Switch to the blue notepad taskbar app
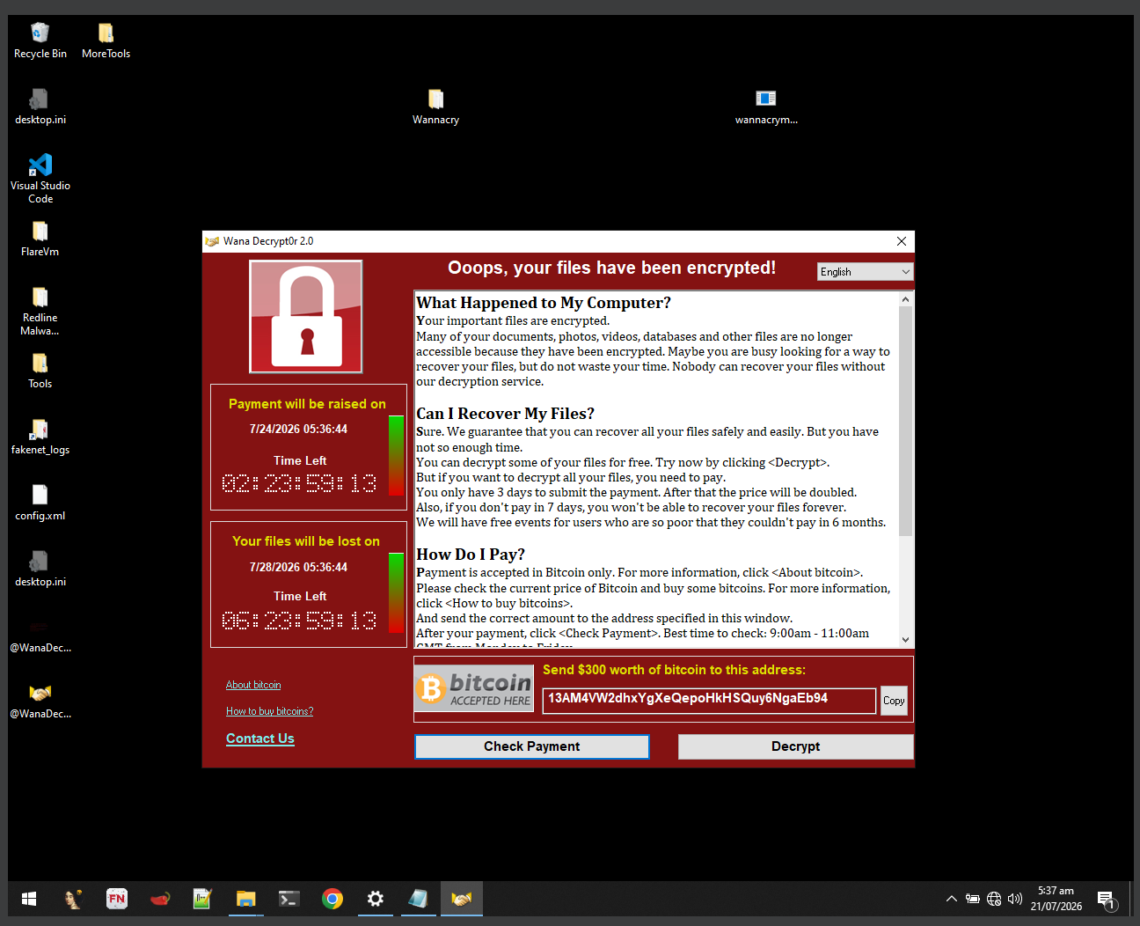This screenshot has height=926, width=1140. 419,899
